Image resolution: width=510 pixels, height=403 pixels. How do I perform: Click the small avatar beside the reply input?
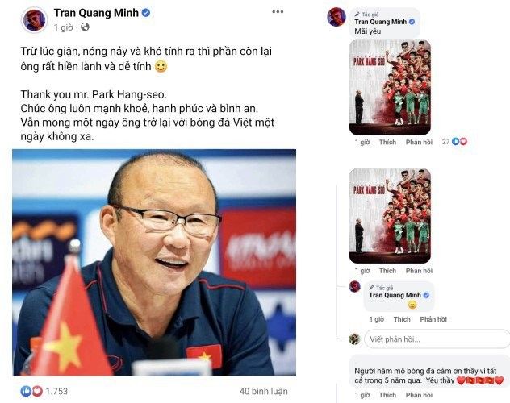point(354,339)
